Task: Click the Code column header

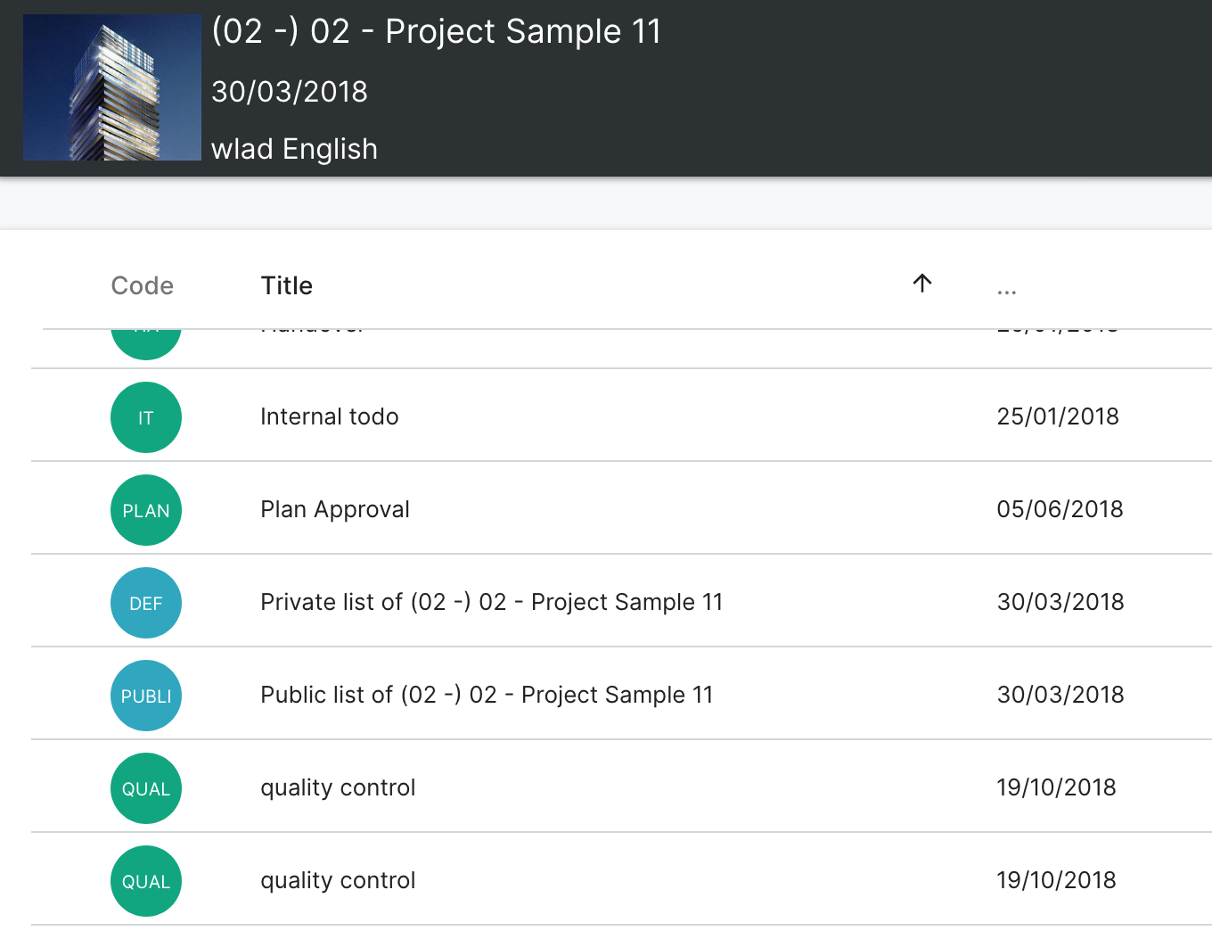Action: [143, 285]
